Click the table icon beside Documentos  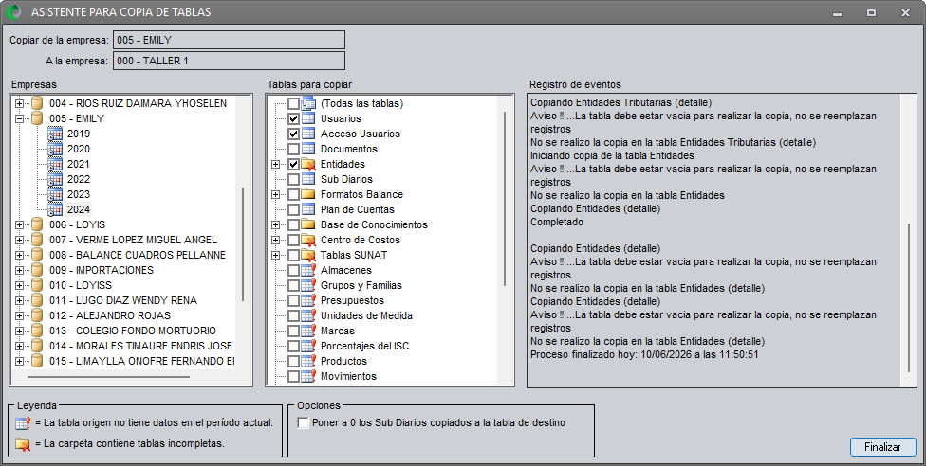(x=308, y=150)
